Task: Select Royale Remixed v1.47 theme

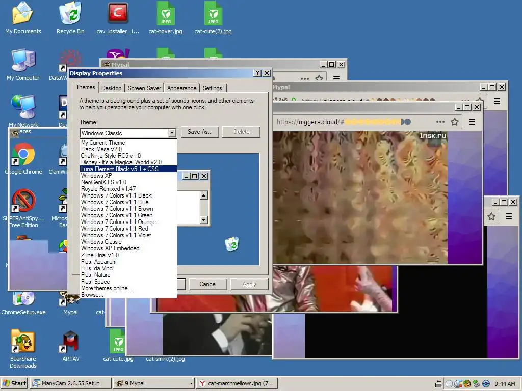Action: pos(128,189)
